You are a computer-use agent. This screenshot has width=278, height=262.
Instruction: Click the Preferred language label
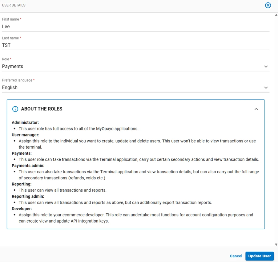[17, 80]
